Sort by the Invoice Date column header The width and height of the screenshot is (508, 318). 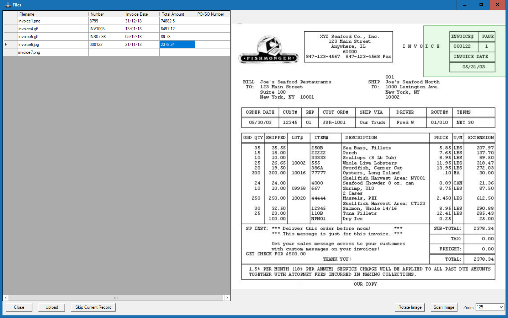[x=142, y=14]
